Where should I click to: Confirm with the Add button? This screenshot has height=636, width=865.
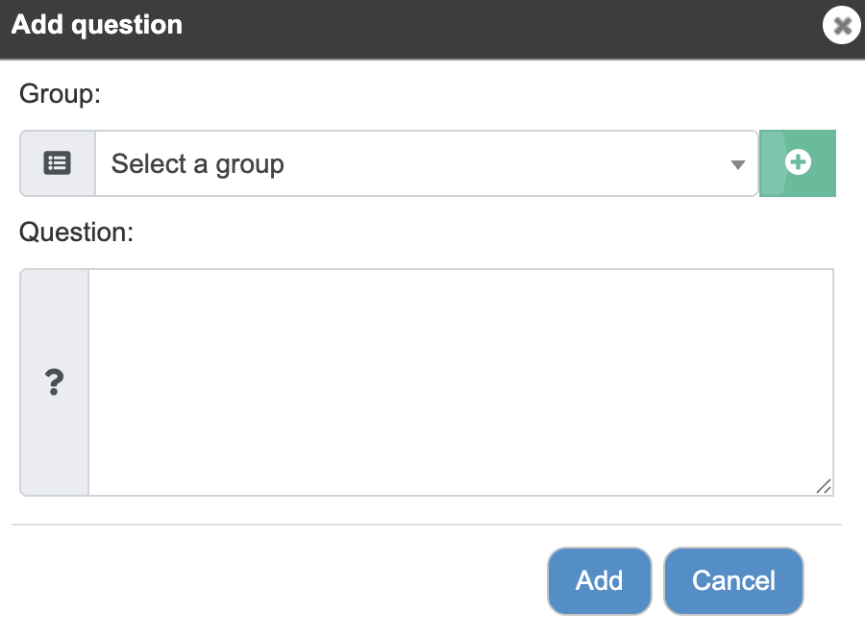(600, 581)
